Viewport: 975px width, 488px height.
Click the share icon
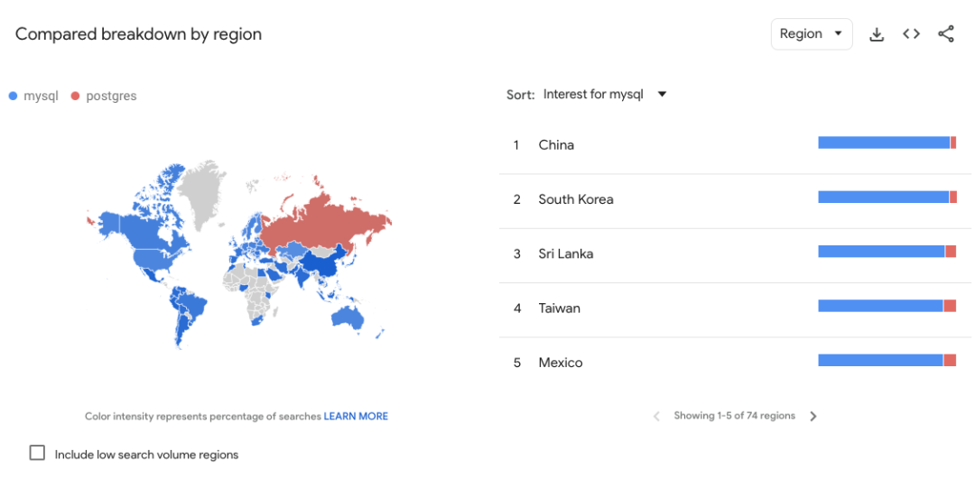pos(945,34)
